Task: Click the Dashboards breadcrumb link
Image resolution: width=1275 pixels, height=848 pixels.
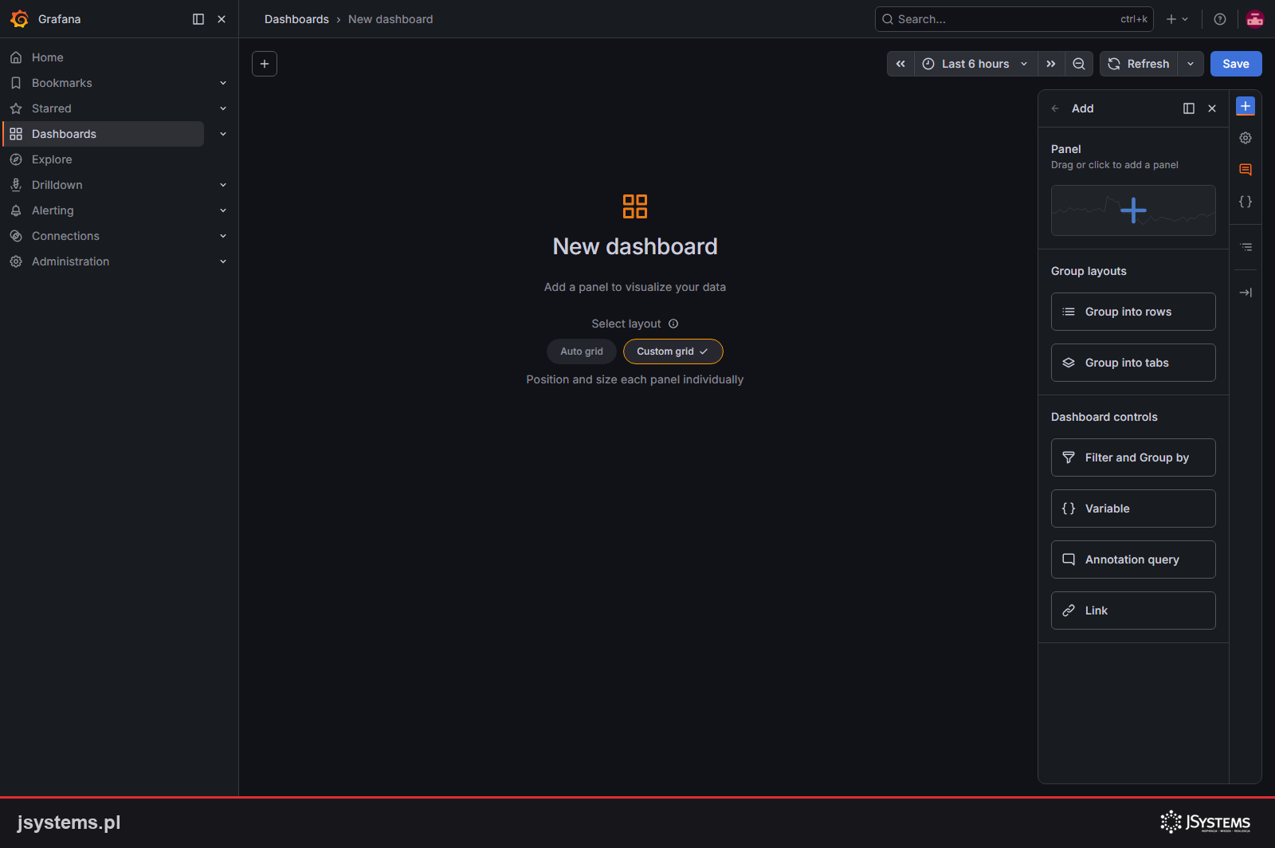Action: point(296,19)
